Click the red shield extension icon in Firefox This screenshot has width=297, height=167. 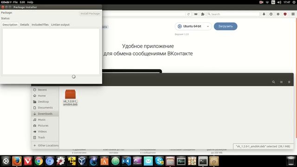pos(285,14)
